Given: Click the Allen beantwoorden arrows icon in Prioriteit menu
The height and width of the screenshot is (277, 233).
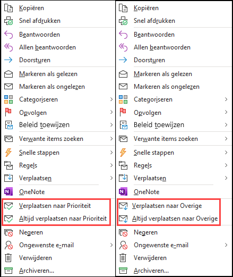Looking at the screenshot, I should click(x=8, y=47).
